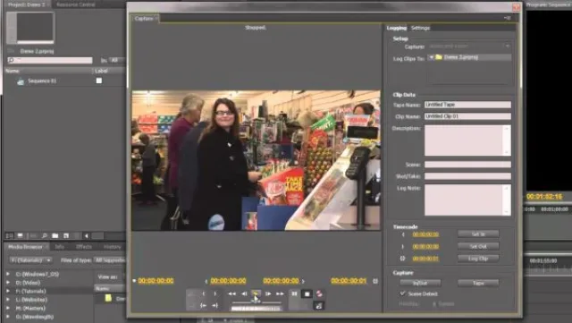Viewport: 572px width, 323px height.
Task: Click the shuttle slider below transport controls
Action: tap(257, 302)
